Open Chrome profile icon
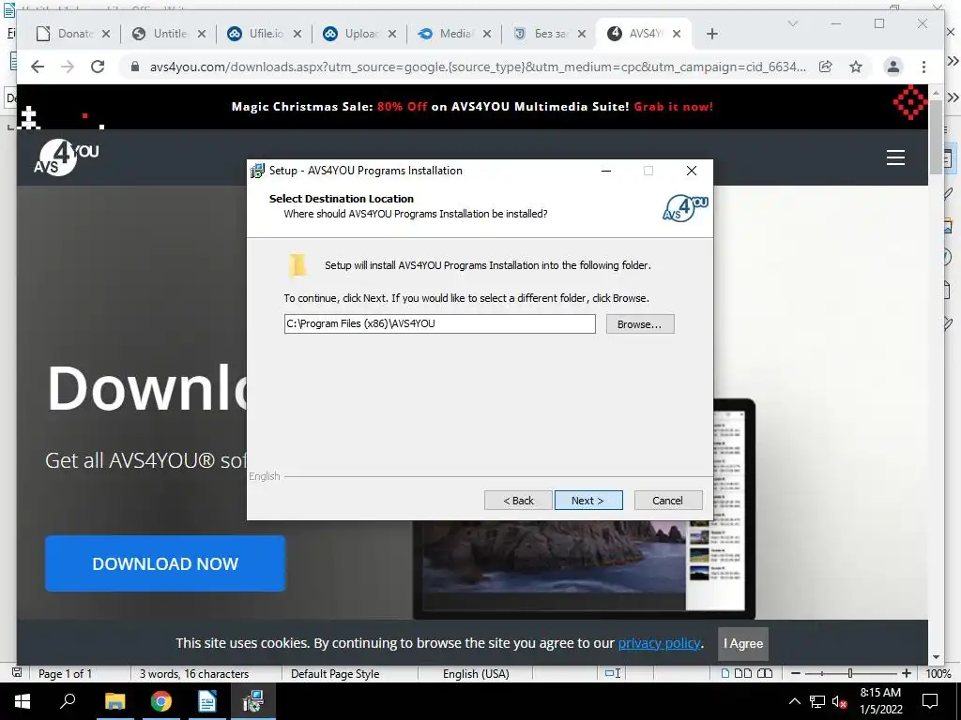961x720 pixels. coord(893,67)
